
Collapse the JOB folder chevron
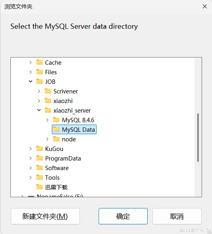point(31,81)
